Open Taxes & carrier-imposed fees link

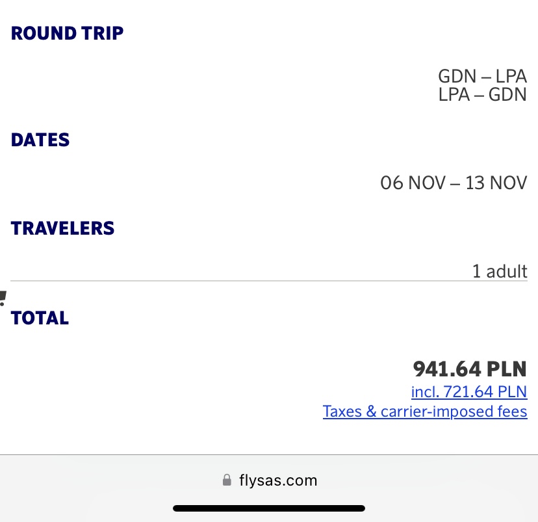pos(425,411)
